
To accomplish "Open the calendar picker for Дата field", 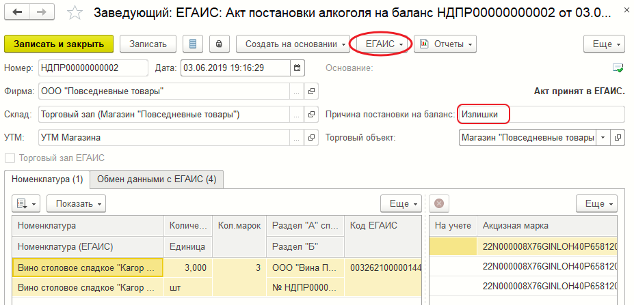I will click(x=297, y=68).
